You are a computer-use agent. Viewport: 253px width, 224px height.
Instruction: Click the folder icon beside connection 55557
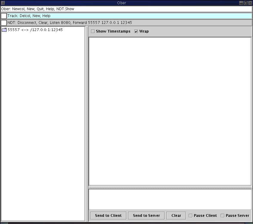pyautogui.click(x=4, y=30)
